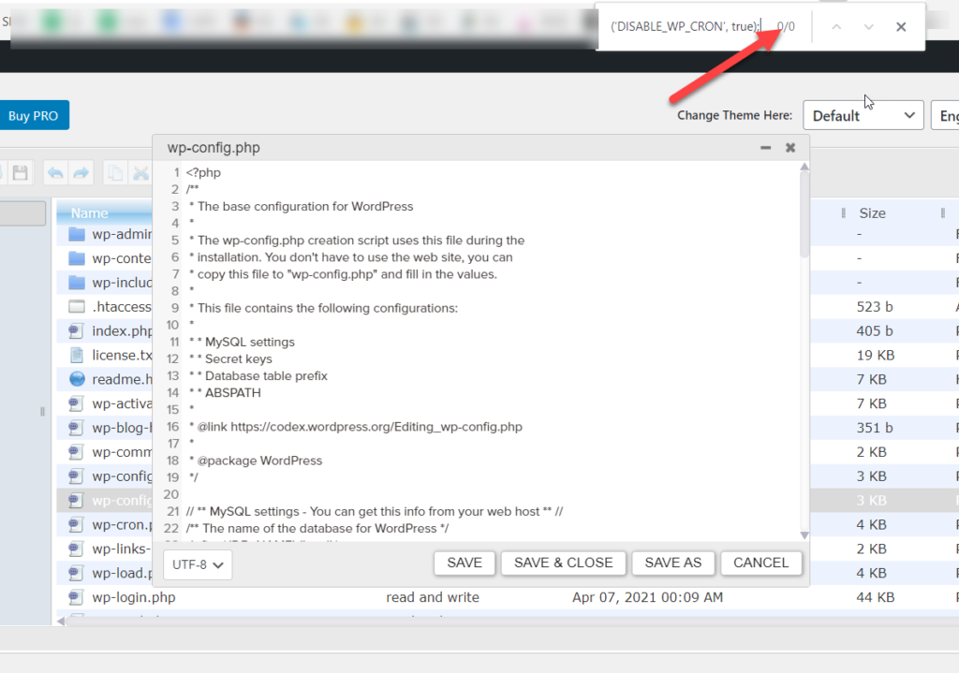Click the Buy PRO button
This screenshot has width=959, height=673.
click(x=34, y=115)
